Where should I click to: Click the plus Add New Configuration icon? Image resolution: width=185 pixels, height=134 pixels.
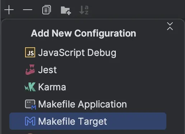coord(9,10)
